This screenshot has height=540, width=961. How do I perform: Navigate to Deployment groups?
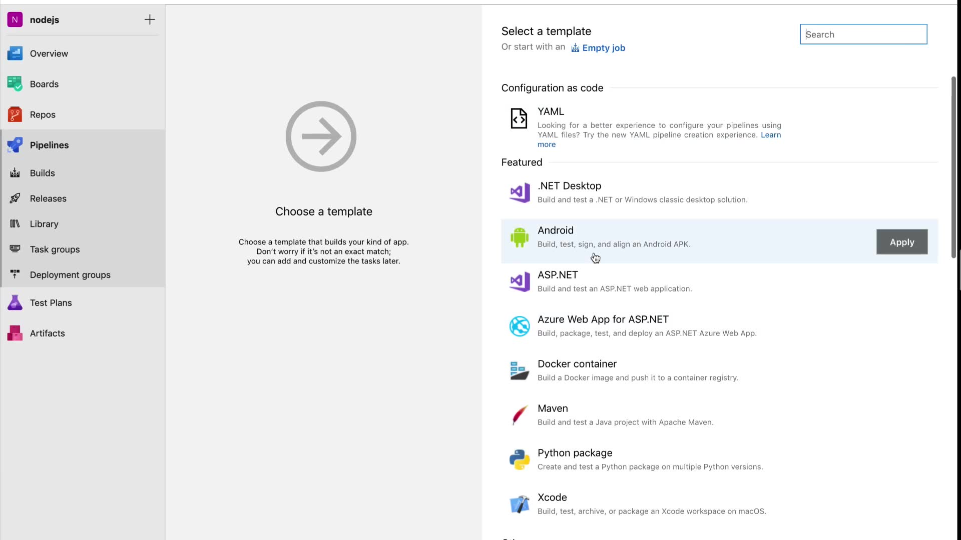coord(70,275)
